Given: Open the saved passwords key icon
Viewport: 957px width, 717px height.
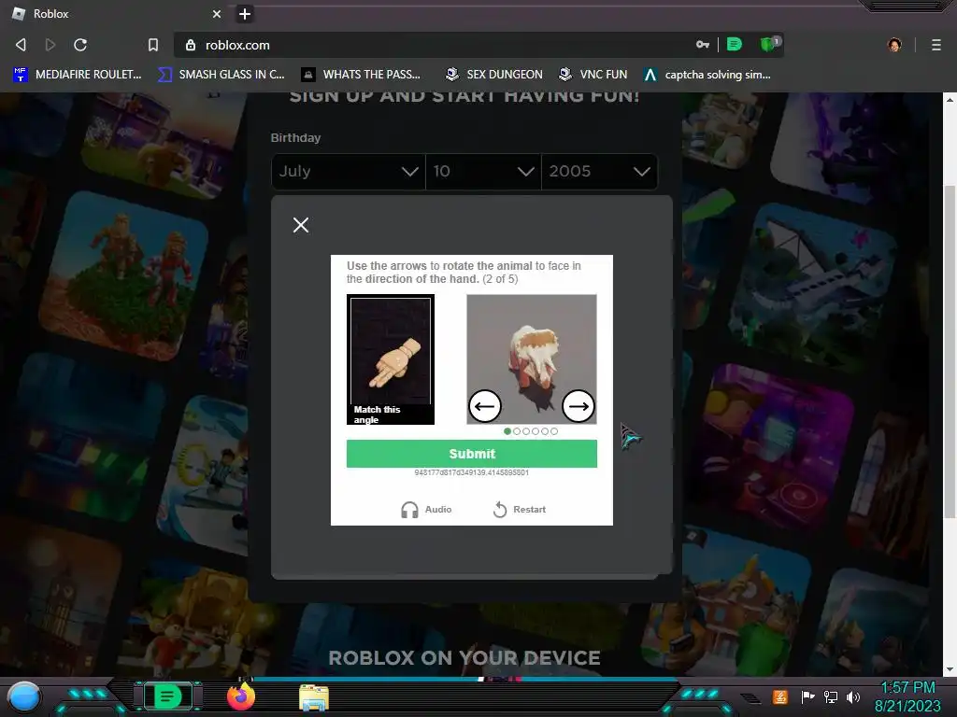Looking at the screenshot, I should (x=703, y=45).
